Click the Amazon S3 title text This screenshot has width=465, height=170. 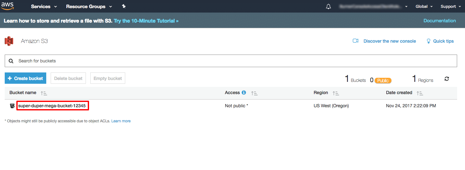(34, 41)
